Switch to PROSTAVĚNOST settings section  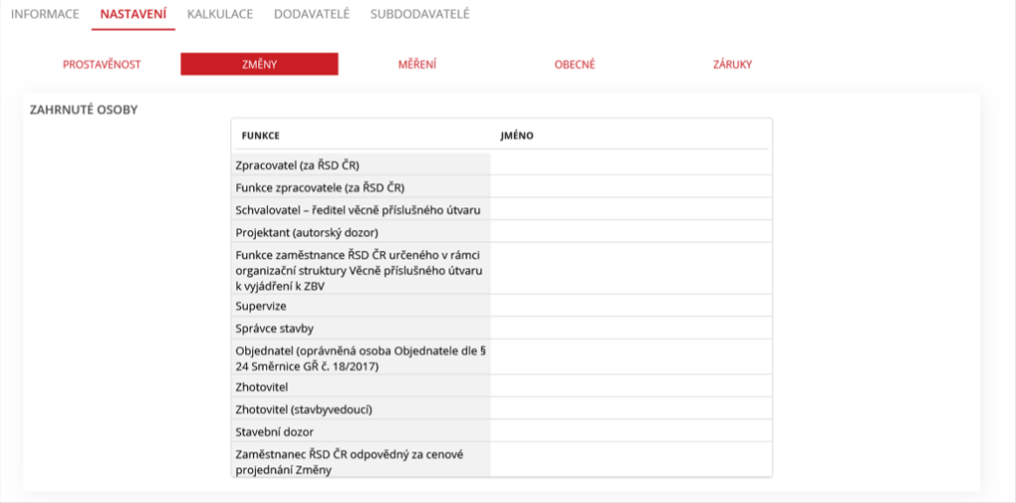[101, 64]
